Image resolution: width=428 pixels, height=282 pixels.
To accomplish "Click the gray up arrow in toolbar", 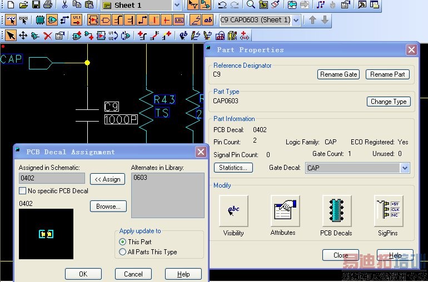I will point(312,20).
